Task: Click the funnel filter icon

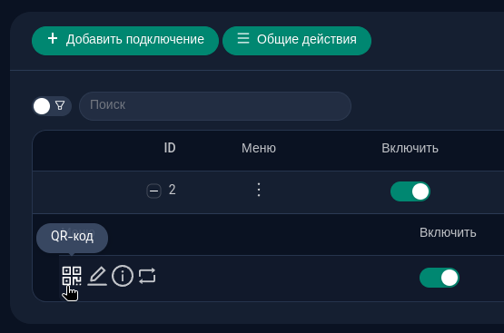Action: pyautogui.click(x=60, y=105)
